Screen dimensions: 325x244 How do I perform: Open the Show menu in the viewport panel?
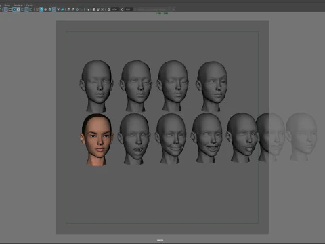coord(7,5)
